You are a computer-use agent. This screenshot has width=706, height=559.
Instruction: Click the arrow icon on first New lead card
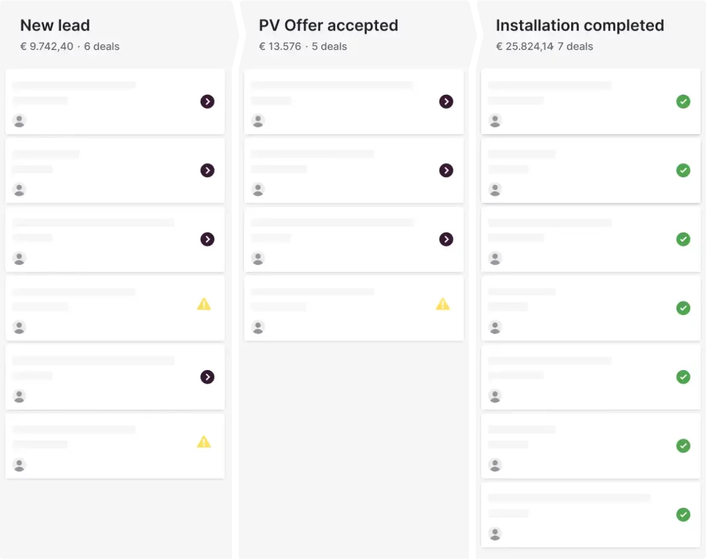[x=207, y=102]
